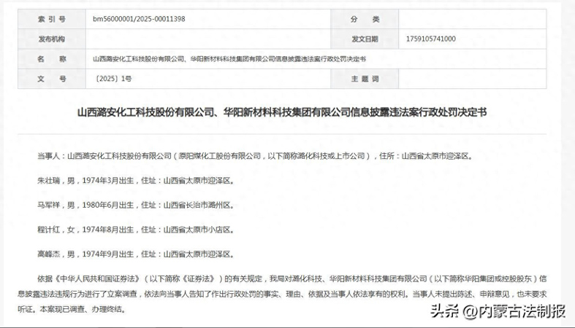This screenshot has width=575, height=328.
Task: Click the last line starting with 听证。本案现已调查
Action: click(x=72, y=309)
